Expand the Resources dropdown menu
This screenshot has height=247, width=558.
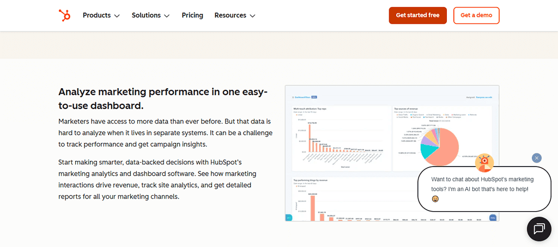click(234, 15)
